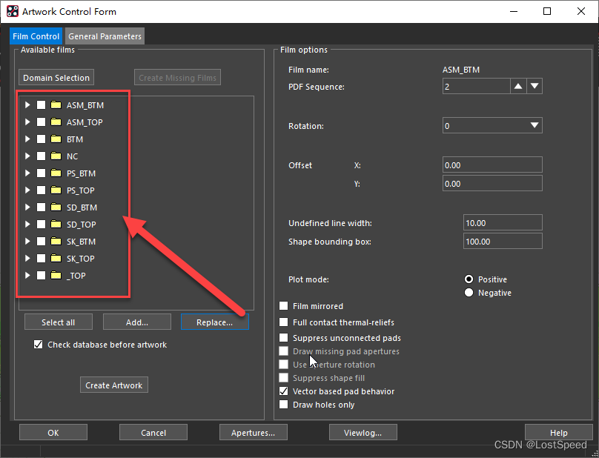Click the _TOP film folder icon
The image size is (599, 458).
tap(56, 276)
